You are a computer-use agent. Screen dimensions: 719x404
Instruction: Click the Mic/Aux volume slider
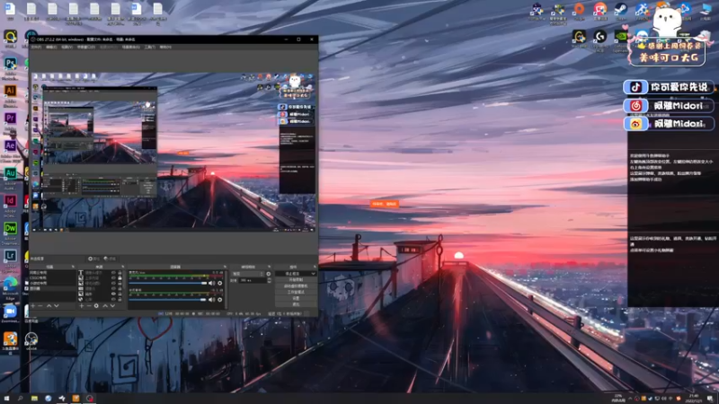pyautogui.click(x=168, y=283)
